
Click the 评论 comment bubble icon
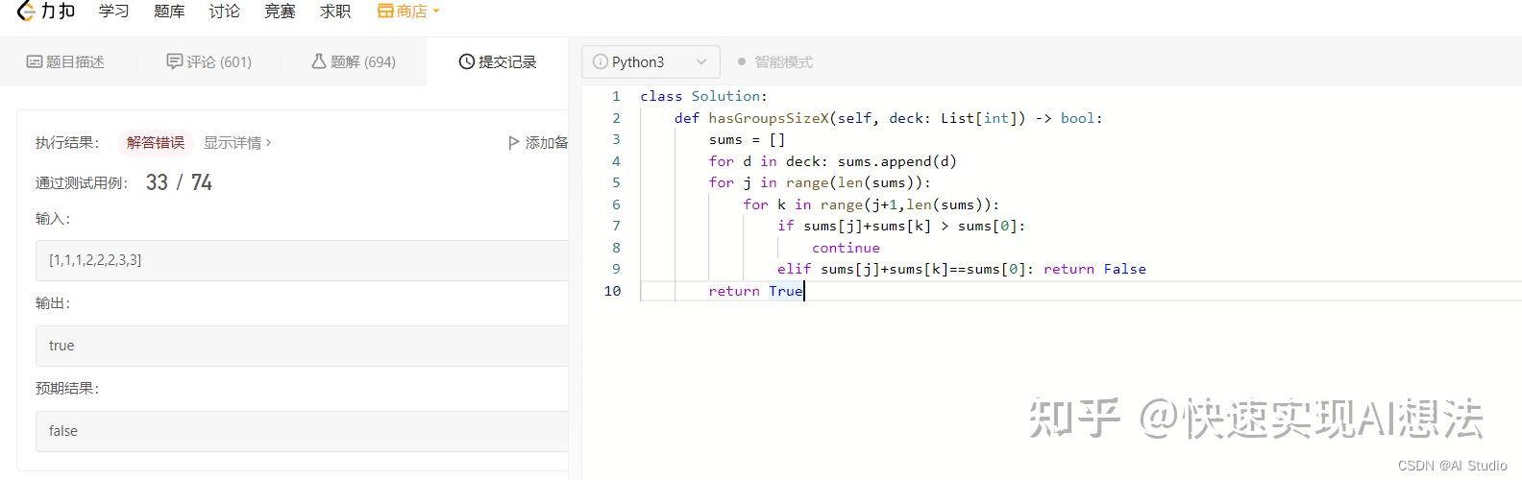pyautogui.click(x=174, y=61)
